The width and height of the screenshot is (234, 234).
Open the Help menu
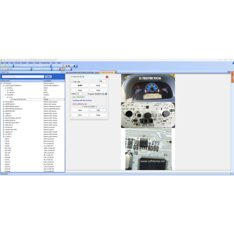coord(58,63)
